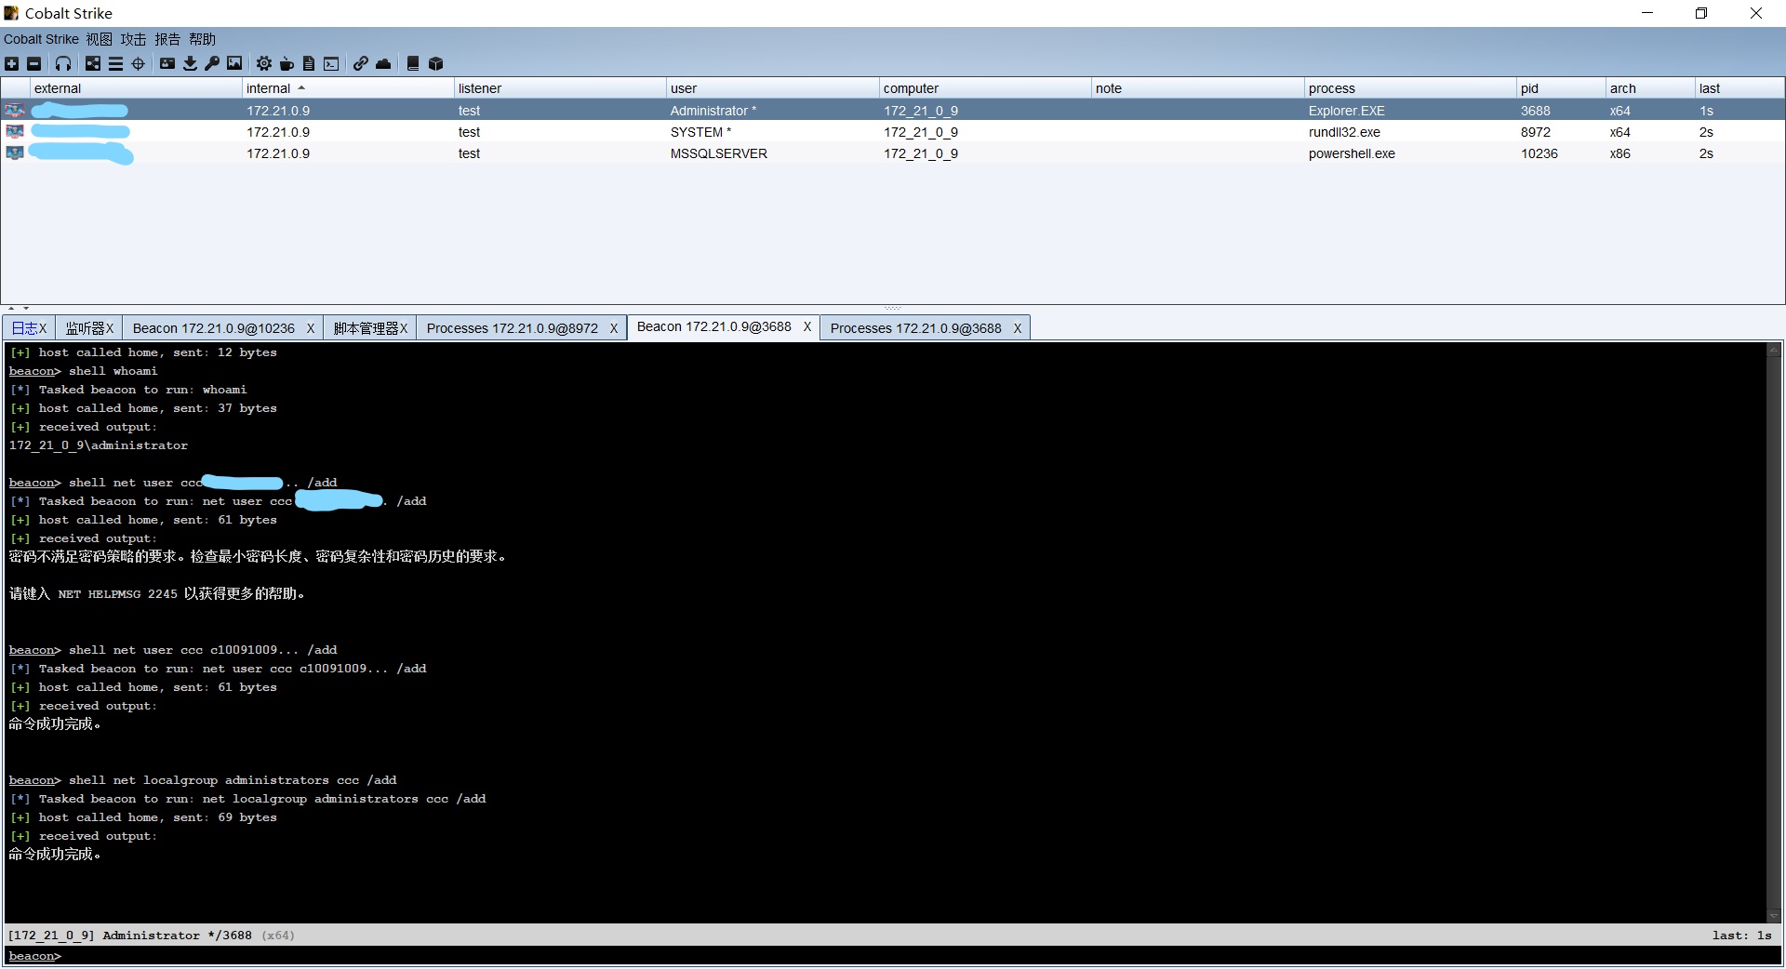The height and width of the screenshot is (969, 1786).
Task: Switch to the 脚本管理器 tab
Action: [x=369, y=328]
